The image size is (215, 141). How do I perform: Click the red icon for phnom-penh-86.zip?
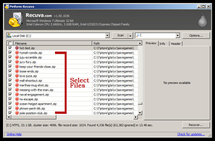click(x=17, y=108)
